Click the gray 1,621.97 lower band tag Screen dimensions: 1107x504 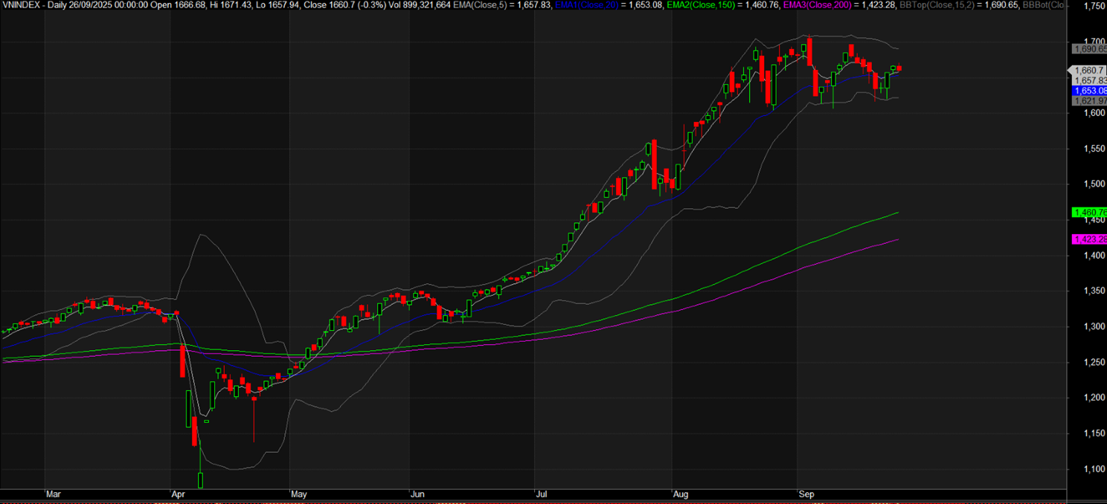pyautogui.click(x=1089, y=100)
